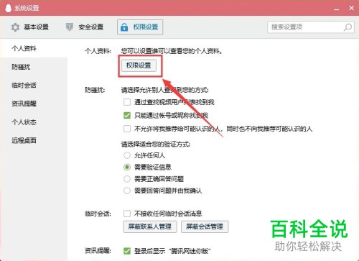This screenshot has width=359, height=261.
Task: Click the magnifier search icon
Action: 348,27
